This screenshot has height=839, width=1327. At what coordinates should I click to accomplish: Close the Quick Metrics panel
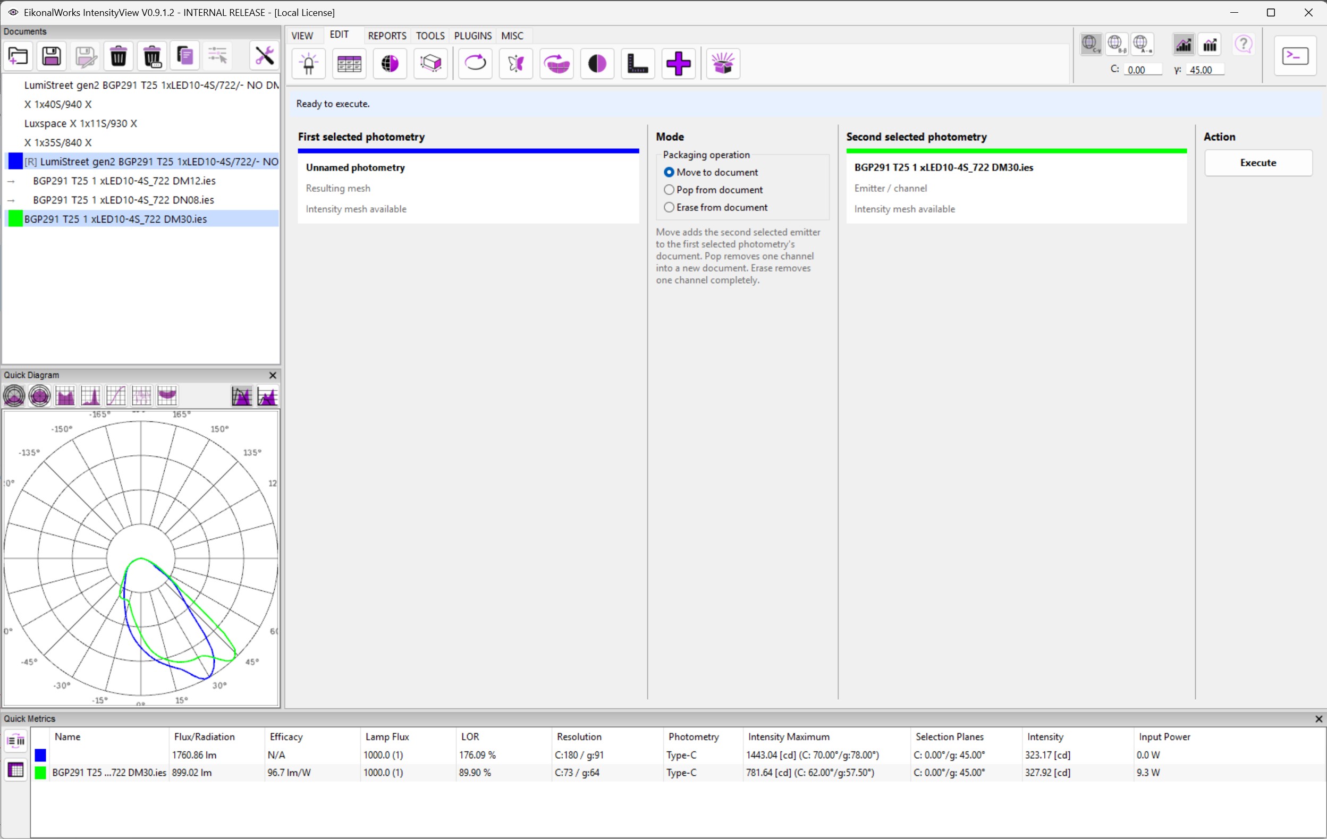point(1318,719)
